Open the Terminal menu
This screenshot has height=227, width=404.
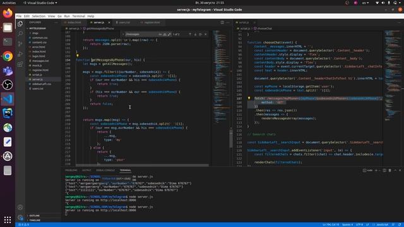pyautogui.click(x=78, y=16)
